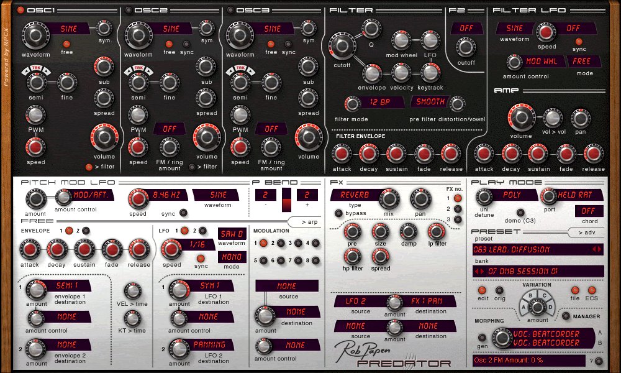Open the SMOOTH distortion type selector

click(x=430, y=102)
